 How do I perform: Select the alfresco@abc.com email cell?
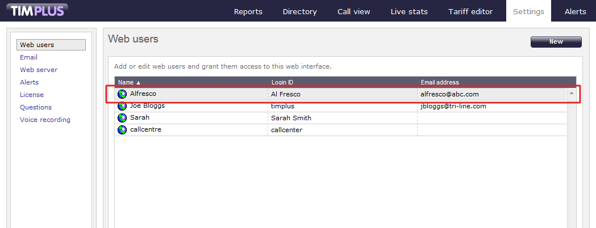pos(449,94)
